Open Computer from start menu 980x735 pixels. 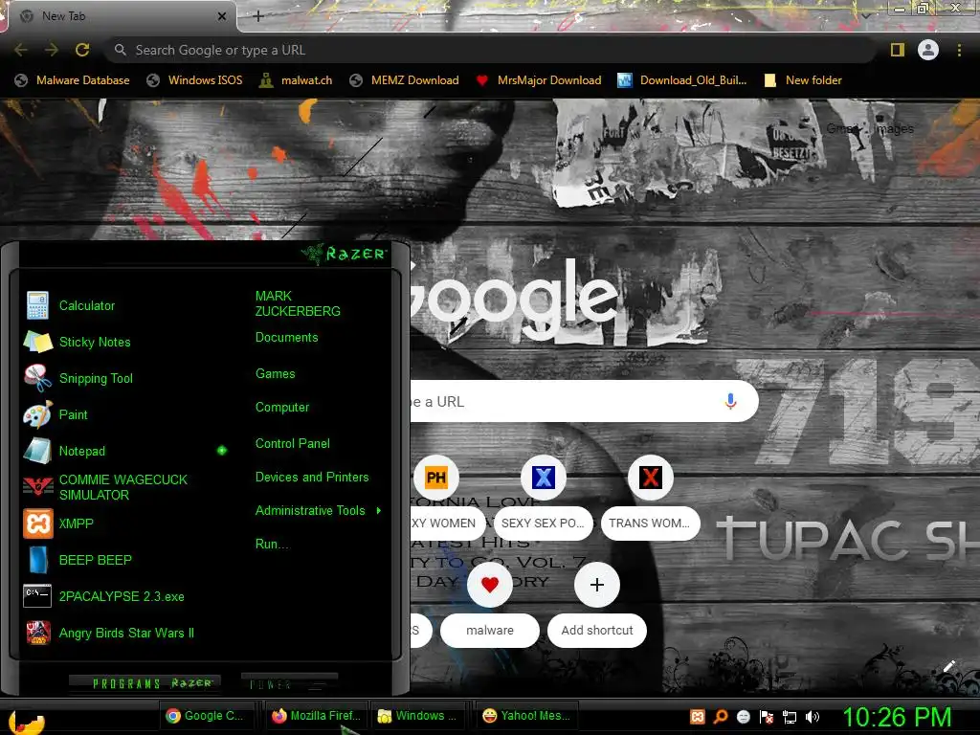pyautogui.click(x=282, y=408)
